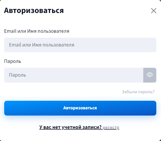The image size is (161, 141).
Task: Select the Авторизоваться dialog heading
Action: (34, 10)
